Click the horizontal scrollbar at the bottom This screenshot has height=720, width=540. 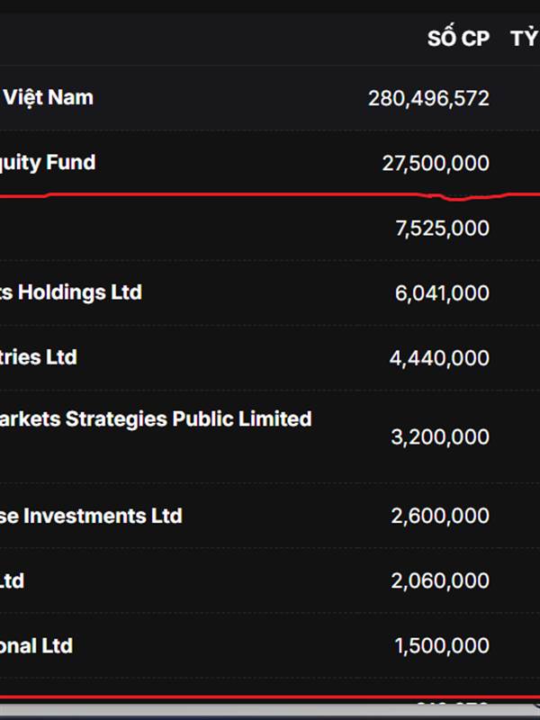click(270, 711)
